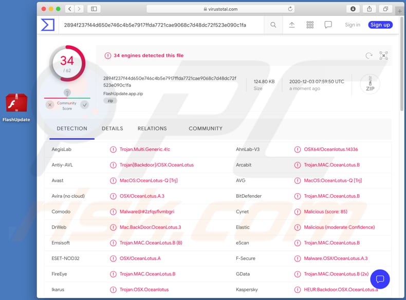
Task: Open Safari downloads button
Action: [353, 9]
